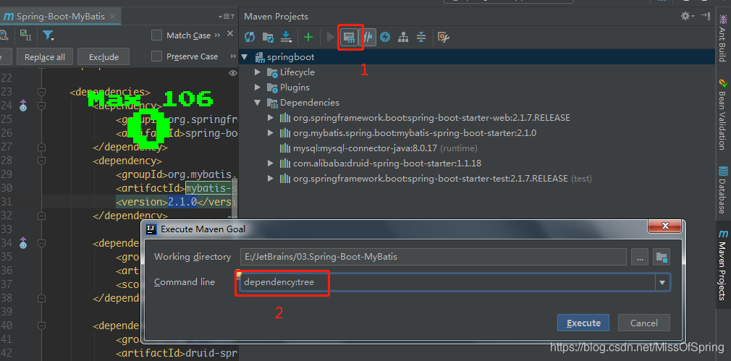Add a Maven project with the green plus
Screen dimensions: 731x361
click(x=308, y=38)
